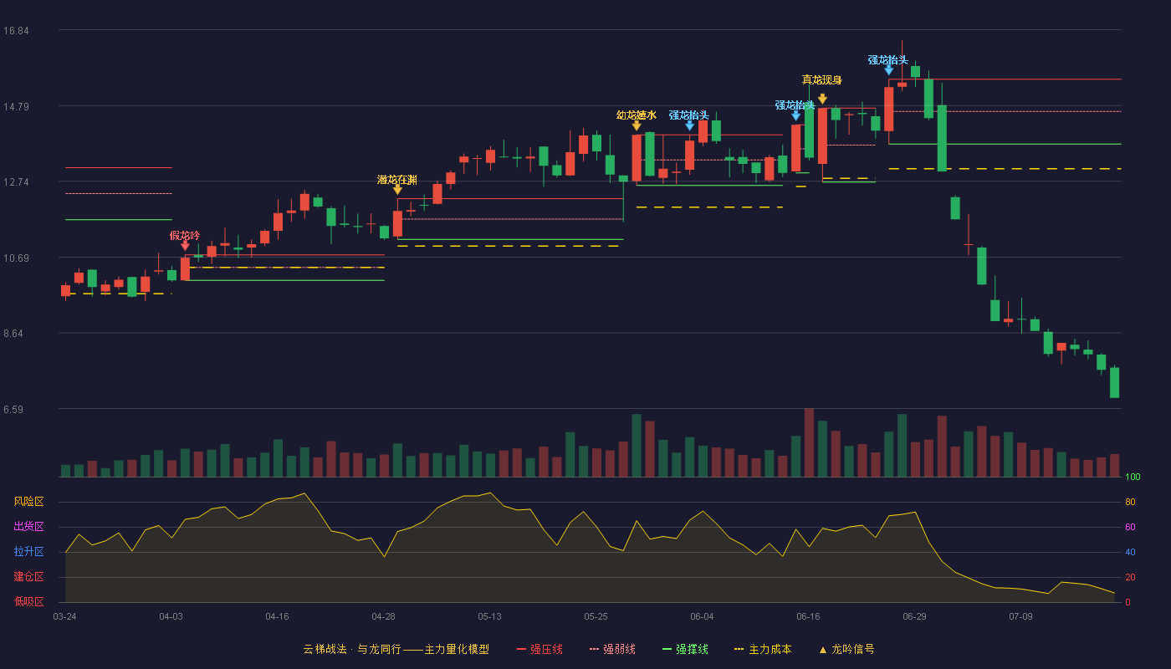This screenshot has height=669, width=1171.
Task: Select the 风险区 zone label
Action: tap(28, 502)
